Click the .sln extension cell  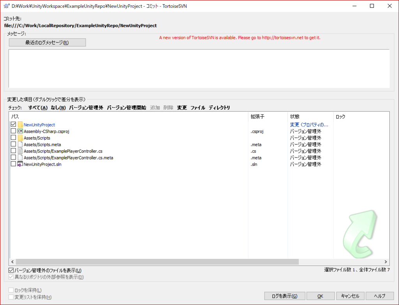tap(254, 164)
